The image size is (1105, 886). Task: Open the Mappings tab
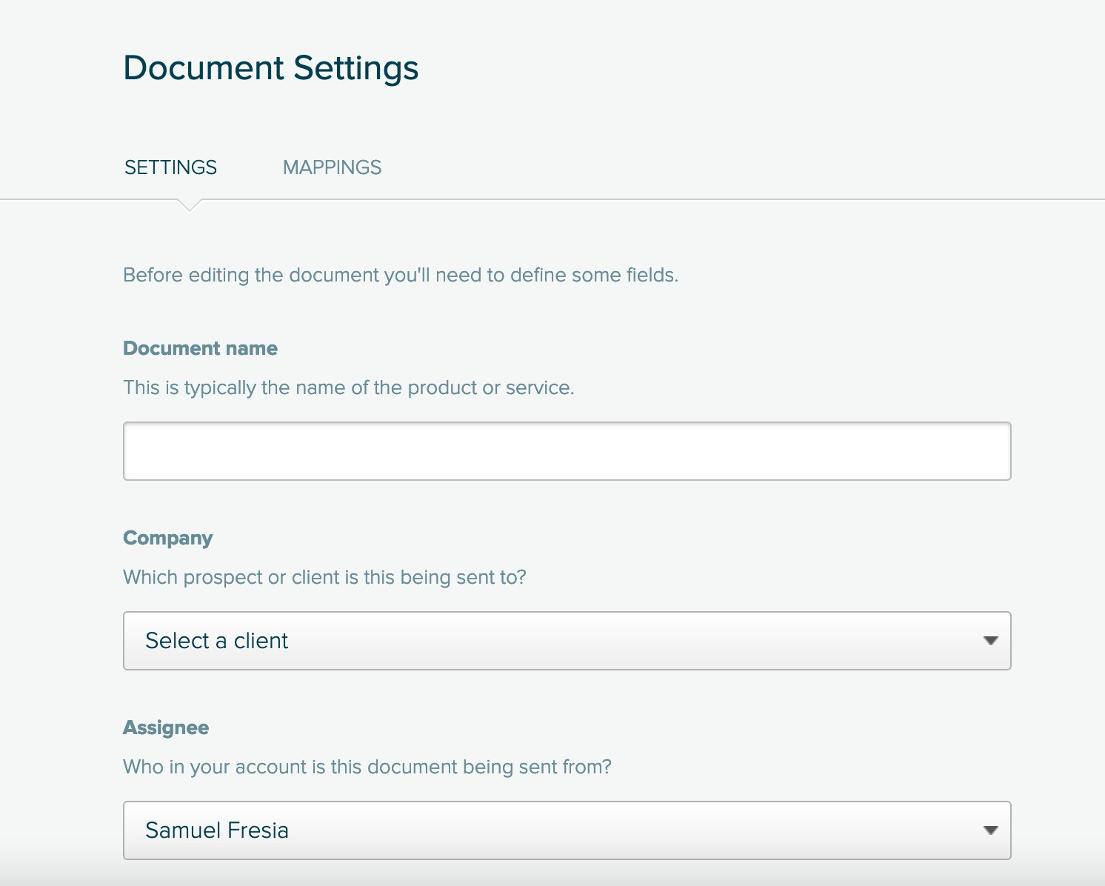tap(332, 167)
